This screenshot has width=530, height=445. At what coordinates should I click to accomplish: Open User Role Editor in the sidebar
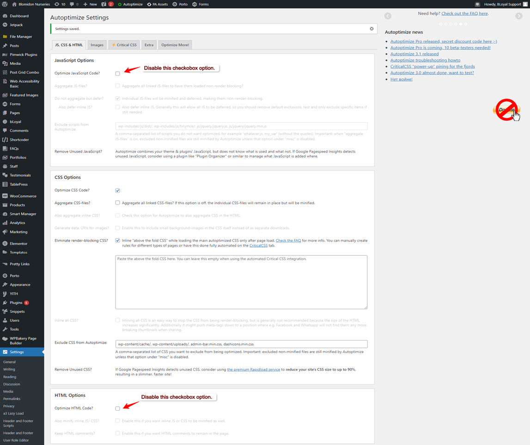pyautogui.click(x=16, y=440)
